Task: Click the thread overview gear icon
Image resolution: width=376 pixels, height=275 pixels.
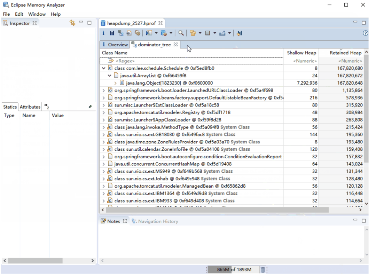Action: pyautogui.click(x=138, y=33)
